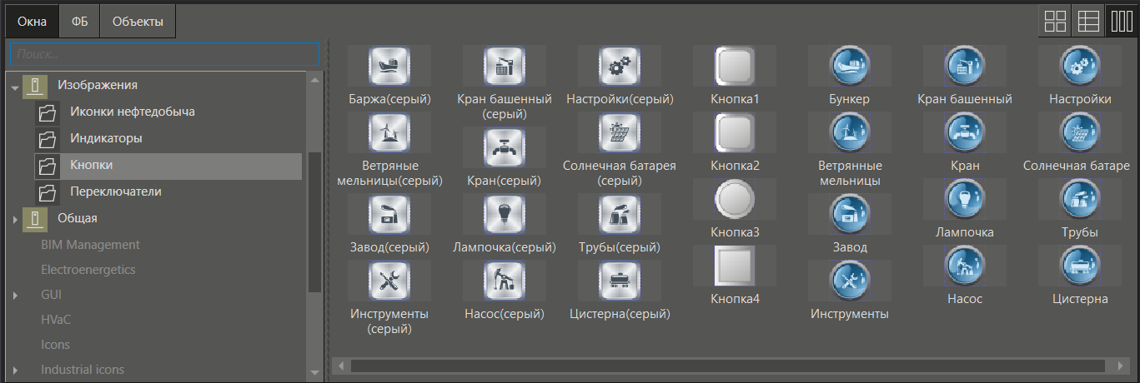Select the blue Кран icon

[x=965, y=132]
